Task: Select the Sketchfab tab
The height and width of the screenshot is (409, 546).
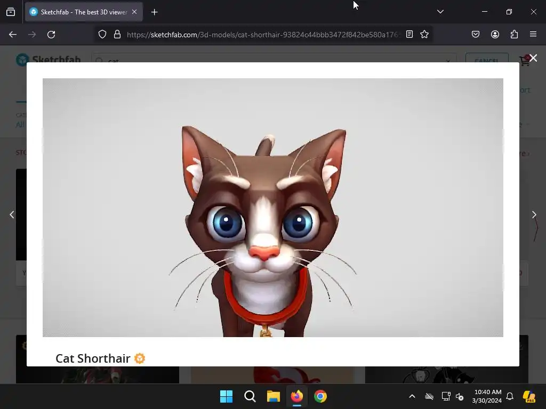Action: tap(84, 12)
